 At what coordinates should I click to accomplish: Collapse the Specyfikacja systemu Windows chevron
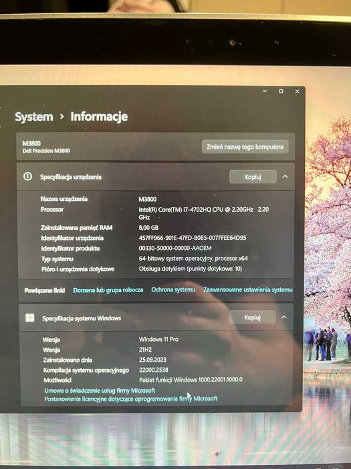[x=284, y=317]
